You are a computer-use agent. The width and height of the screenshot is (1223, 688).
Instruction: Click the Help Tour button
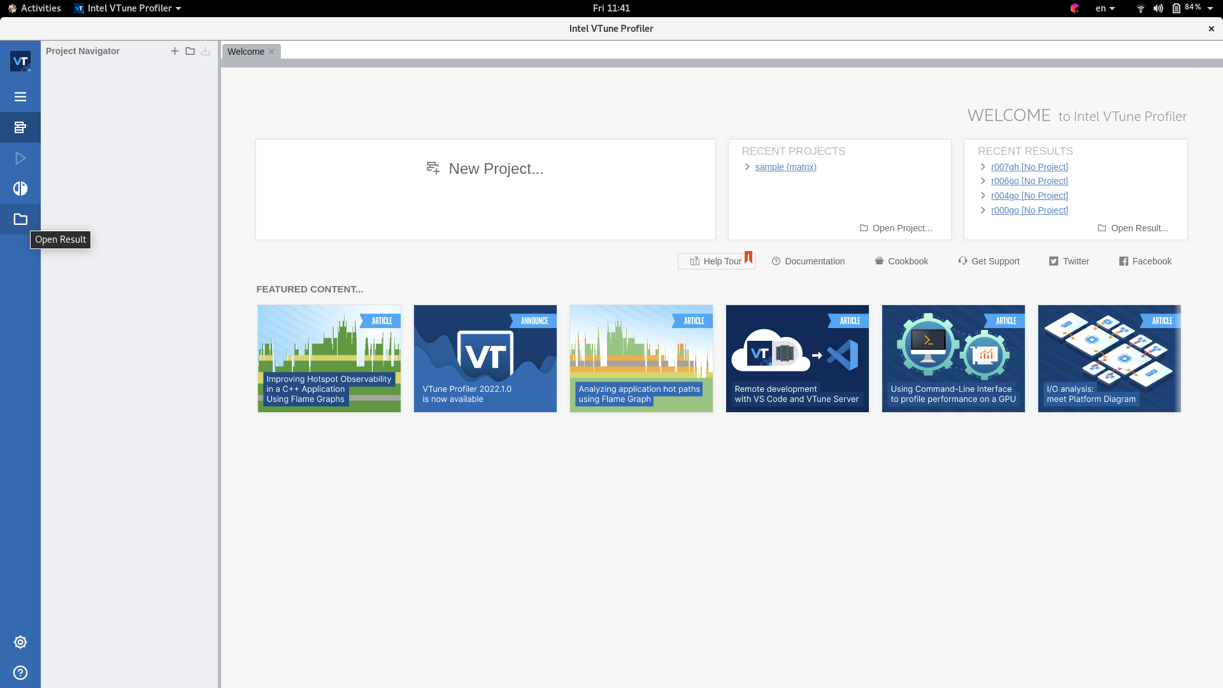click(716, 261)
